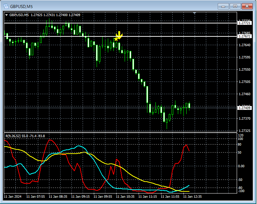Minimize the GBPUSD,M5 chart window
This screenshot has width=257, height=204.
point(223,6)
